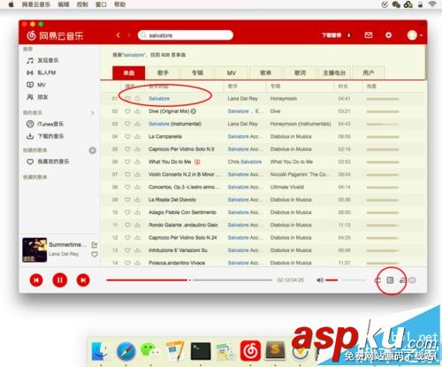Viewport: 442px width, 367px height.
Task: Adjust the volume slider
Action: point(346,280)
